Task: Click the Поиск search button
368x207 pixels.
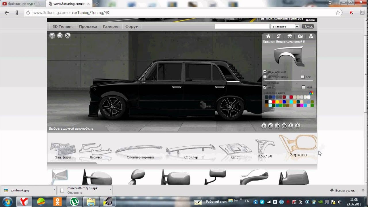Action: (x=308, y=26)
